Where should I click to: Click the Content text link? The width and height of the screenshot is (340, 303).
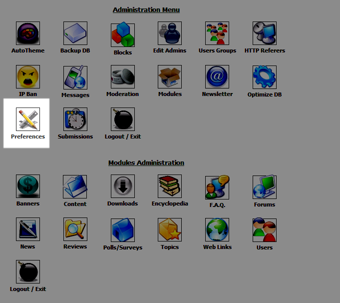click(x=75, y=204)
